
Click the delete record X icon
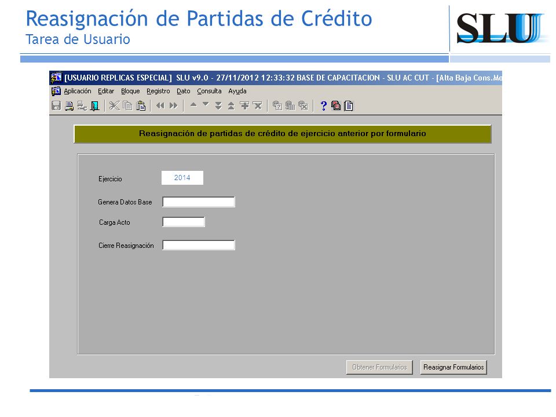[257, 105]
